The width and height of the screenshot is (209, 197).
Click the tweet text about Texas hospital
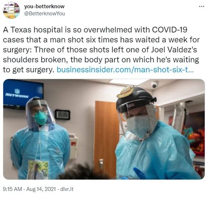[x=101, y=50]
